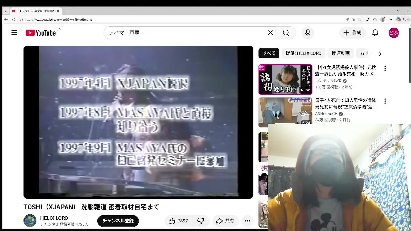This screenshot has width=411, height=231.
Task: Open the HELIX LORD channel avatar
Action: pyautogui.click(x=30, y=221)
